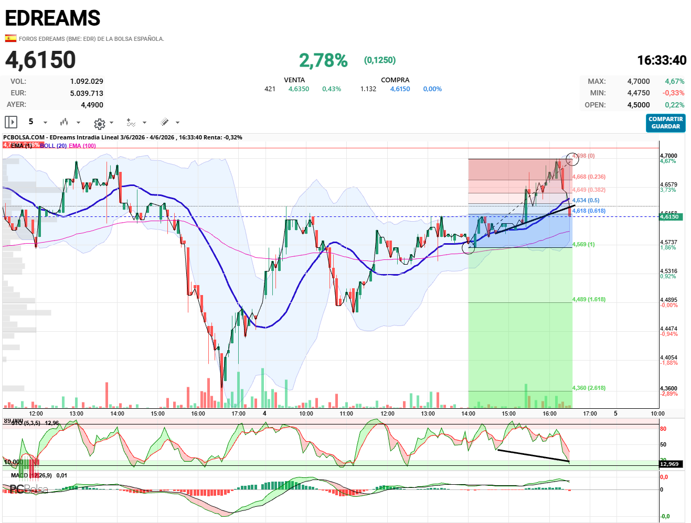Click the chart header 'PCBOLSA.COM - EDreams Intradia Lineal'

pos(61,137)
